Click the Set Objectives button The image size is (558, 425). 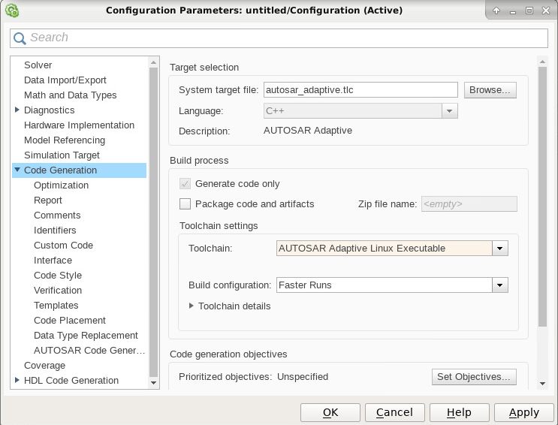(474, 377)
